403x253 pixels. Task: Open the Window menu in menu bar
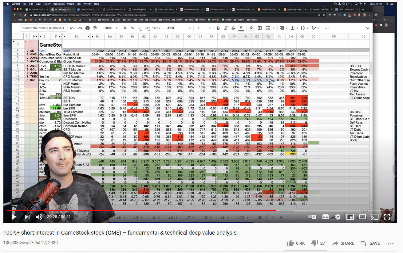[x=87, y=4]
